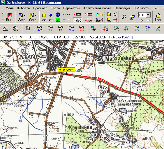The height and width of the screenshot is (149, 164).
Task: Get routes from GPS icon
Action: point(147,29)
